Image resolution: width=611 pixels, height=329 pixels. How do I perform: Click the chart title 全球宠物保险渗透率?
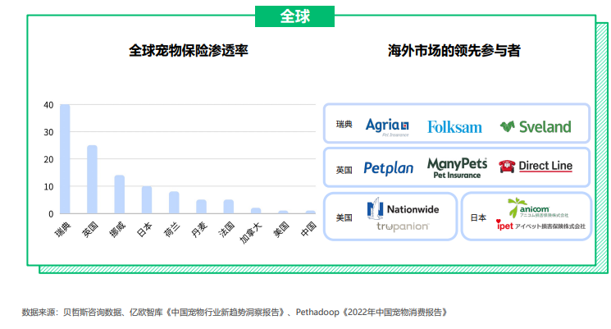point(188,51)
